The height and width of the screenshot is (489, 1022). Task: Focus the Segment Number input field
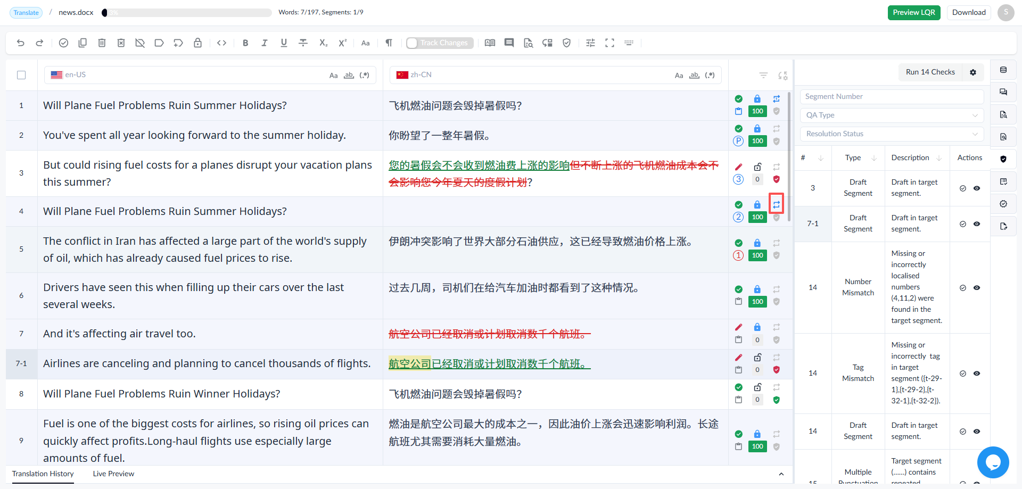point(892,97)
